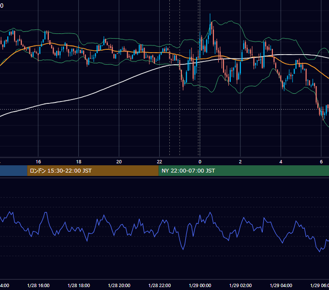Click the upper time axis label 6

coord(321,162)
